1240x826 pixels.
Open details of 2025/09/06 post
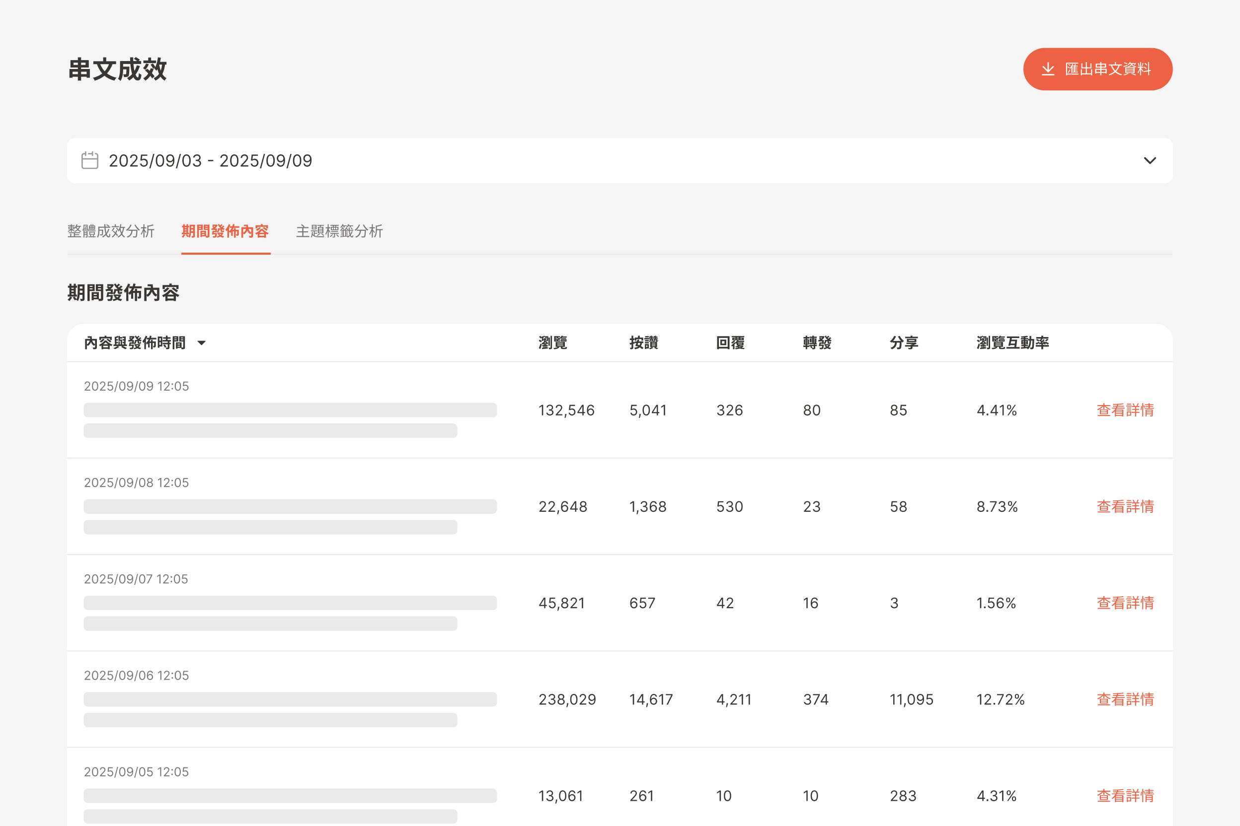(x=1125, y=699)
